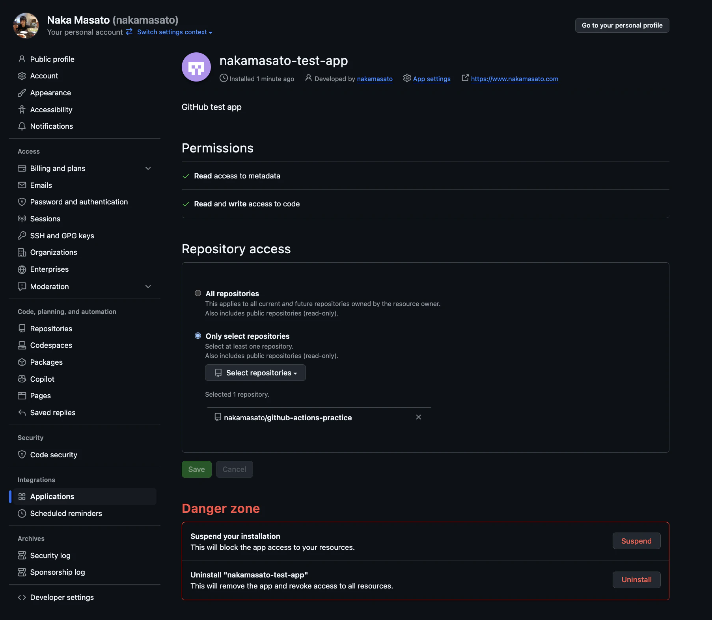Click the SSH and GPG key icon

[x=22, y=236]
